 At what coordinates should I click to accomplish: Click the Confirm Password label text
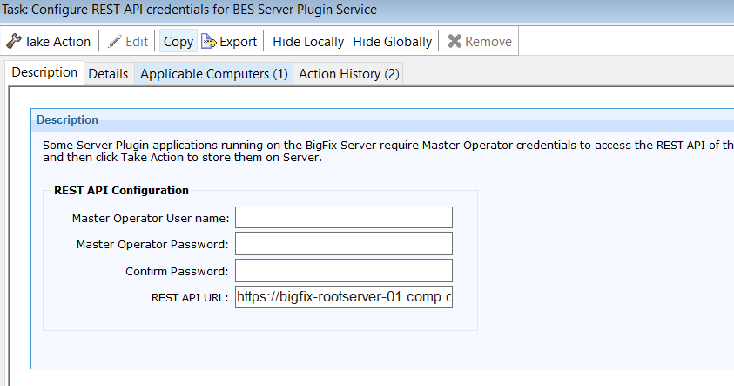click(177, 271)
